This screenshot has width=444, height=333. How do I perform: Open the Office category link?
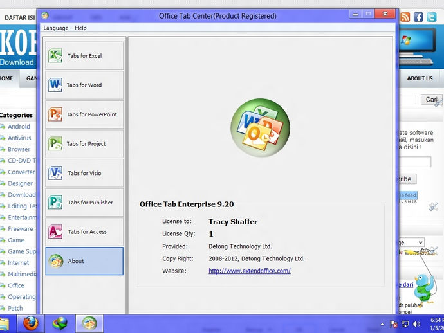[x=16, y=285]
